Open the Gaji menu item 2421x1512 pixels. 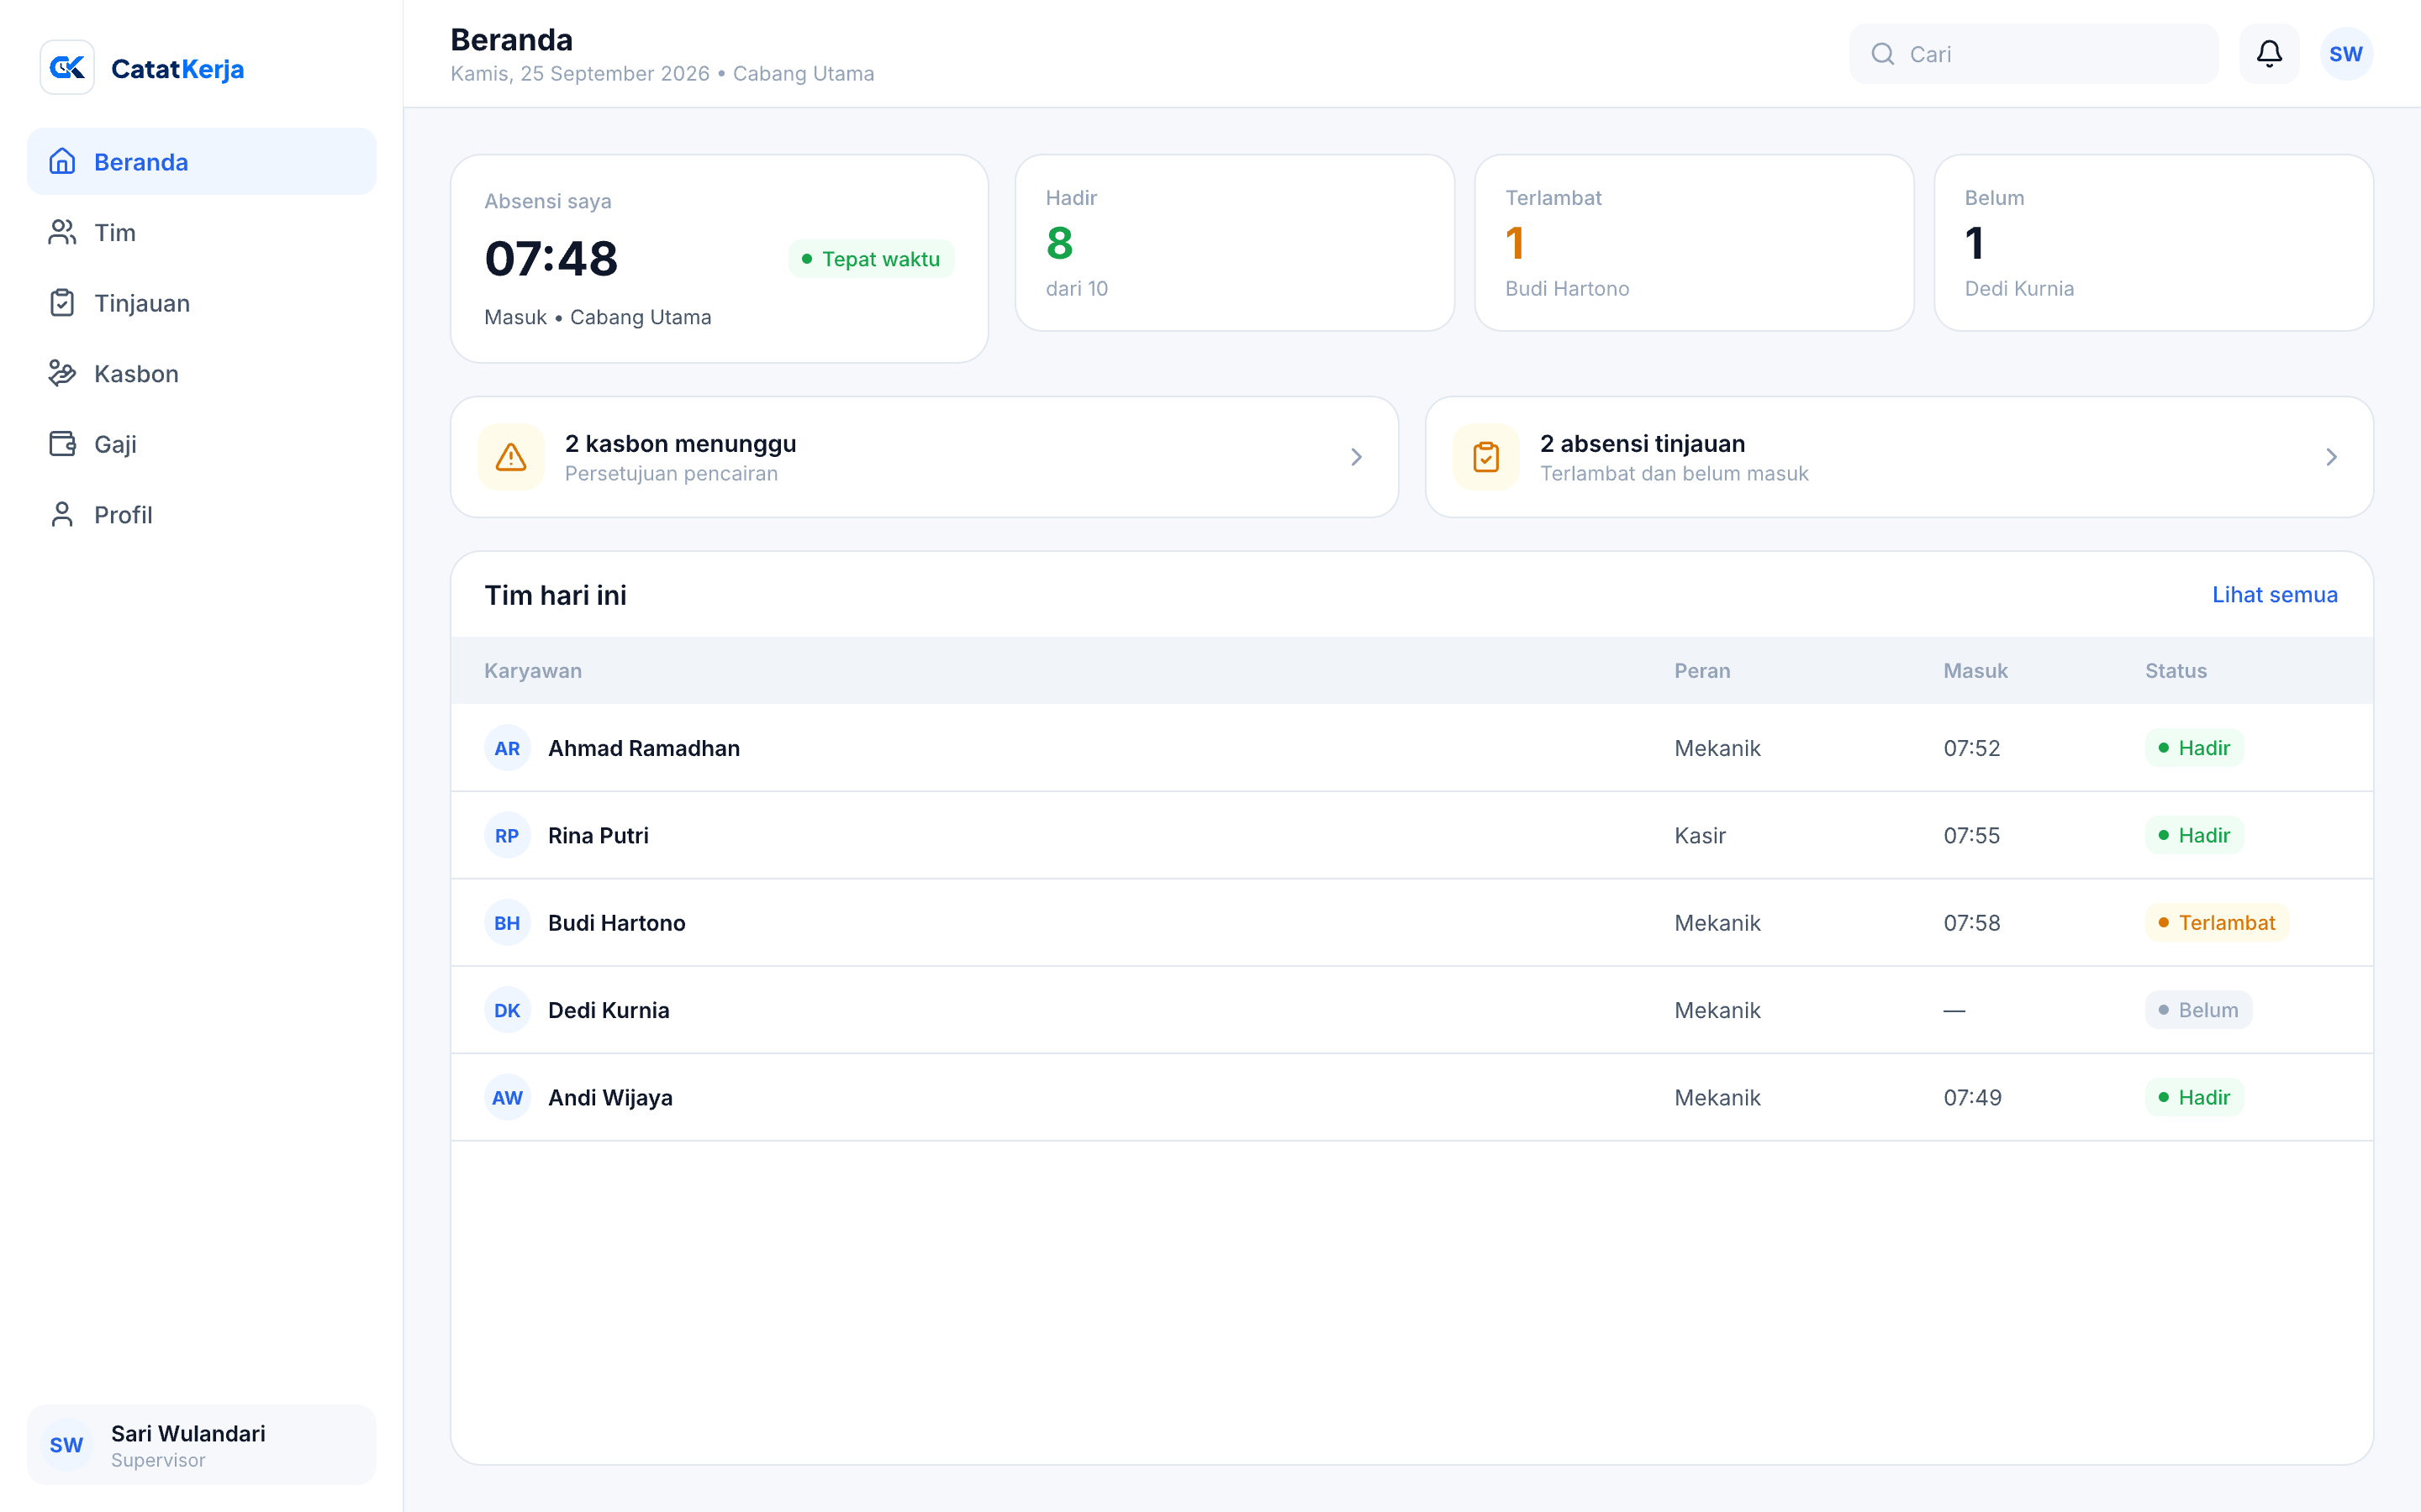201,444
